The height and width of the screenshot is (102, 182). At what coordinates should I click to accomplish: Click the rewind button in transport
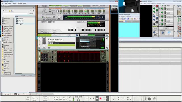[x=87, y=99]
